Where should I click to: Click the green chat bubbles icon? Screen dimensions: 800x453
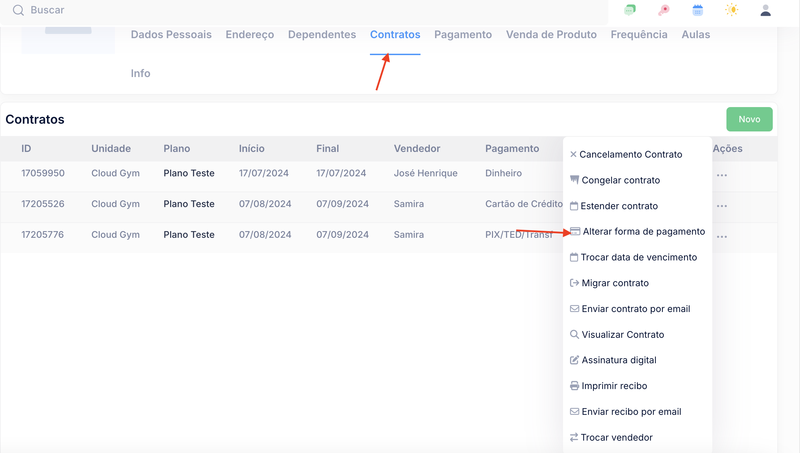click(630, 10)
